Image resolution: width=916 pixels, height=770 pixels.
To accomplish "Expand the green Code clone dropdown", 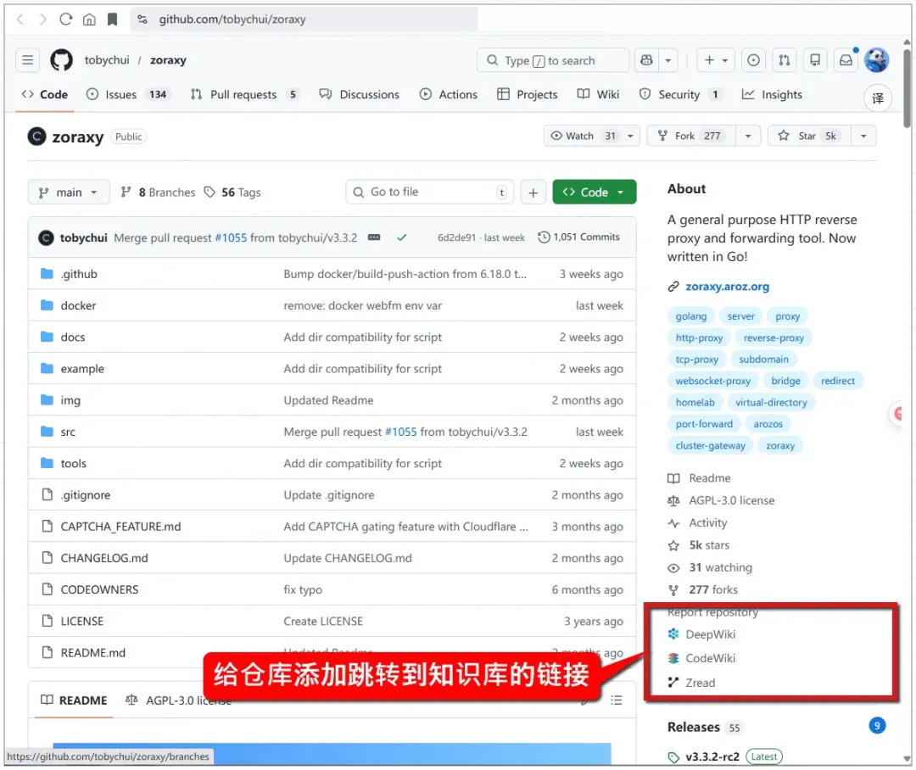I will pyautogui.click(x=594, y=192).
